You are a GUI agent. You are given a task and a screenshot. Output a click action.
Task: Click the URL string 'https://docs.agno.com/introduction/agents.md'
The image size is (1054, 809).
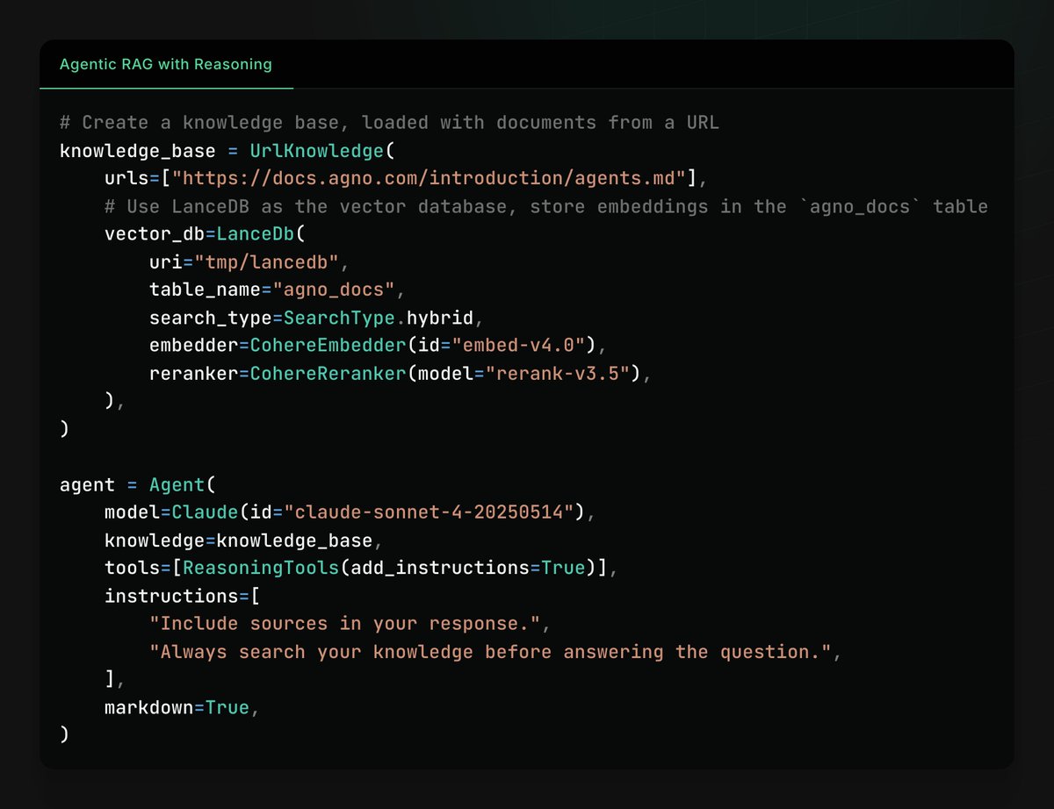pos(429,178)
